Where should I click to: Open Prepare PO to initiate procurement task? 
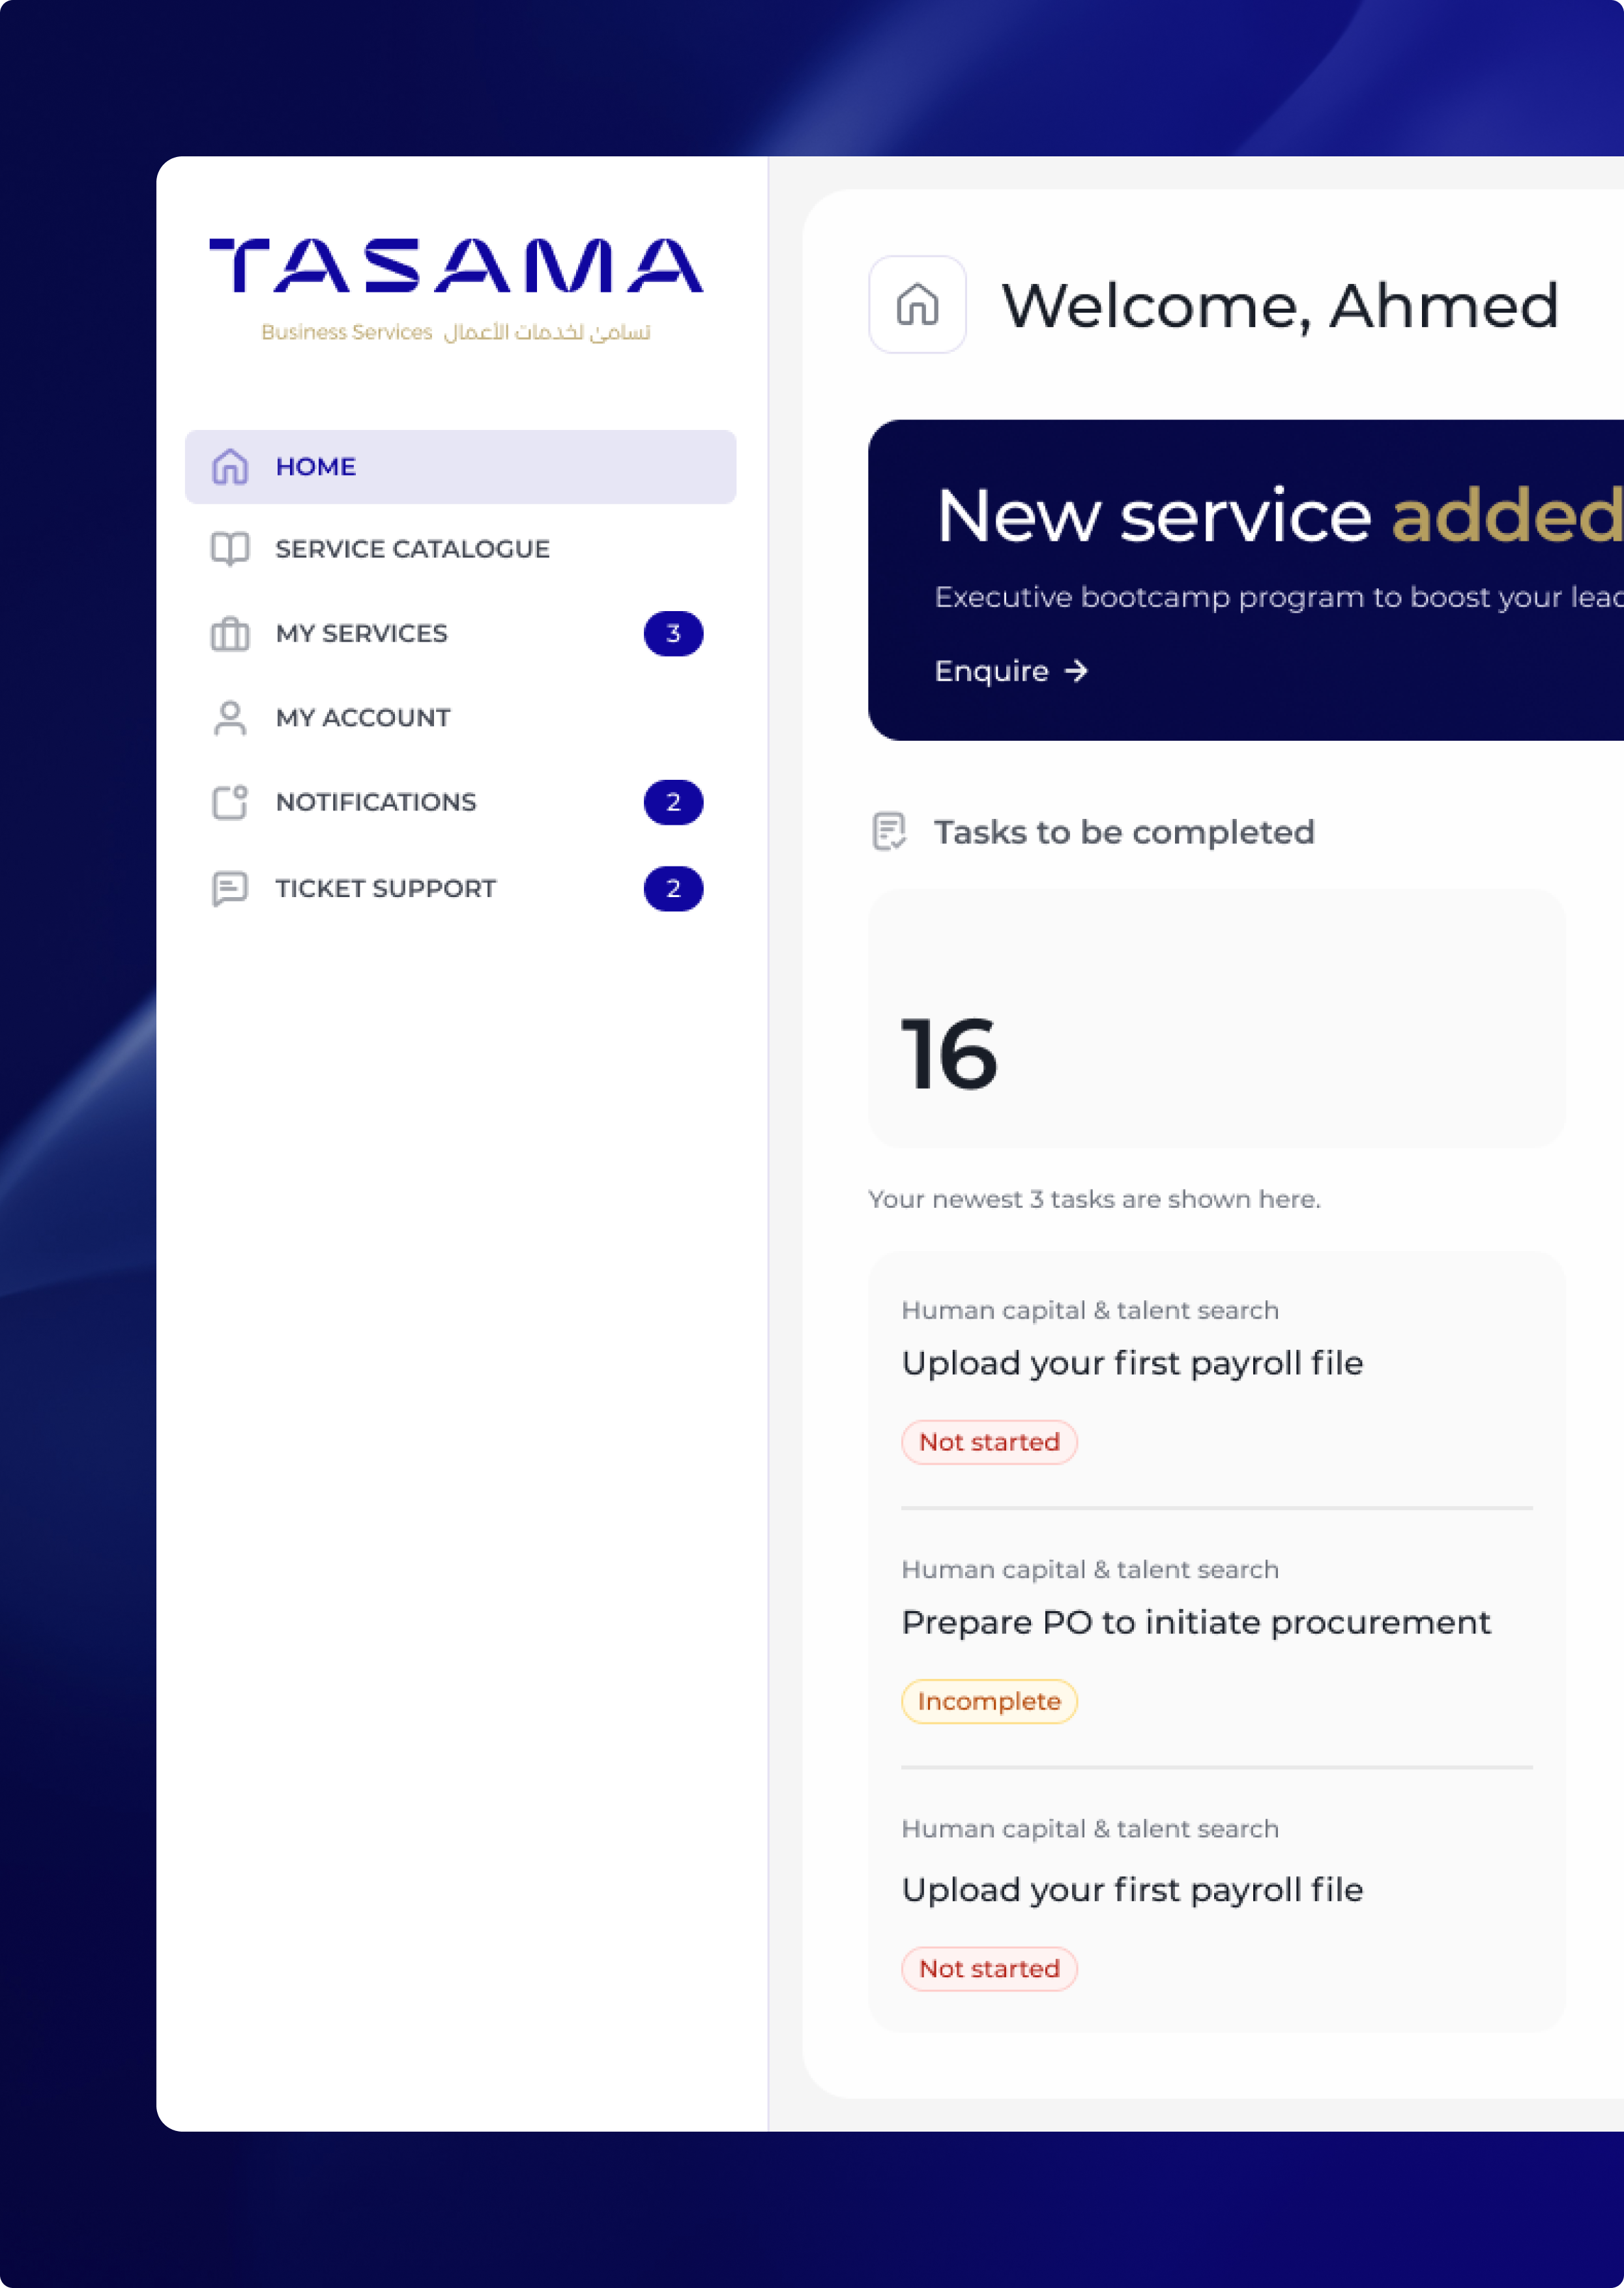(x=1195, y=1622)
